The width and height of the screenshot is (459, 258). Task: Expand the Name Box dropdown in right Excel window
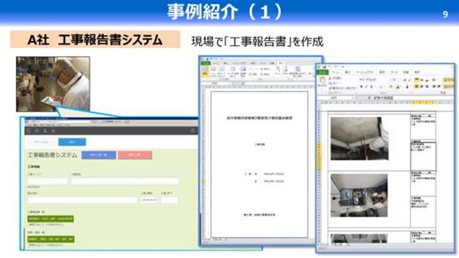click(353, 98)
